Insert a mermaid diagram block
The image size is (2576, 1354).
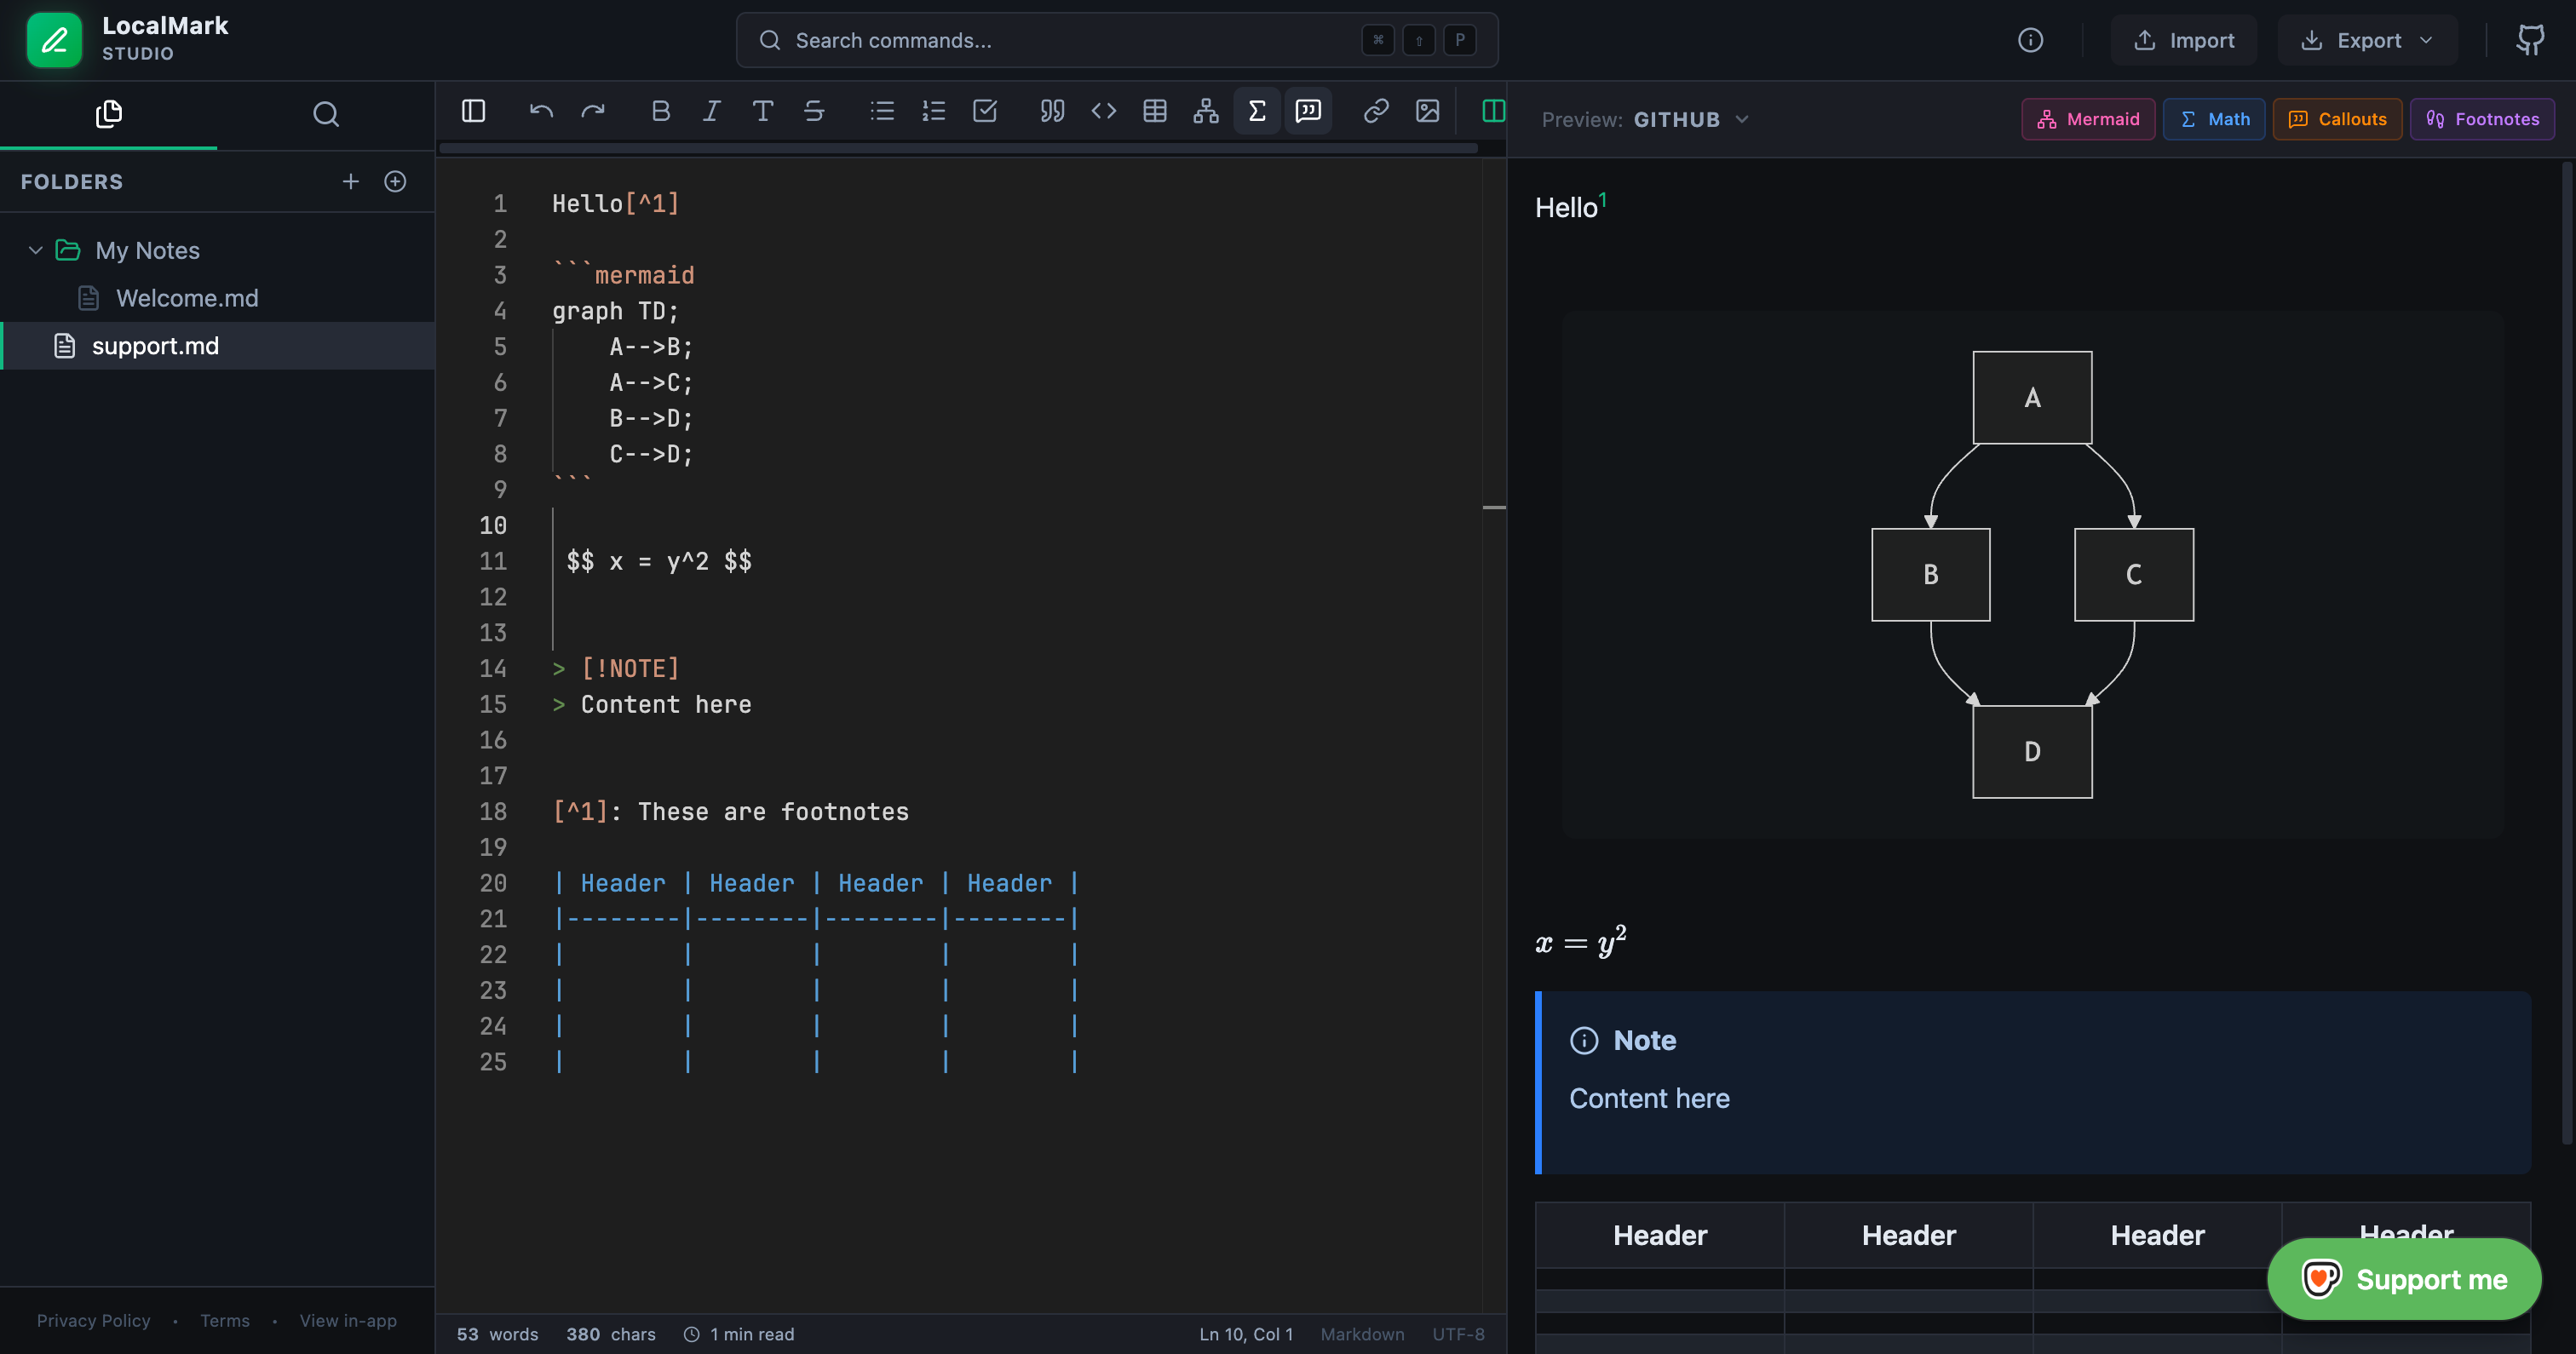tap(1206, 111)
